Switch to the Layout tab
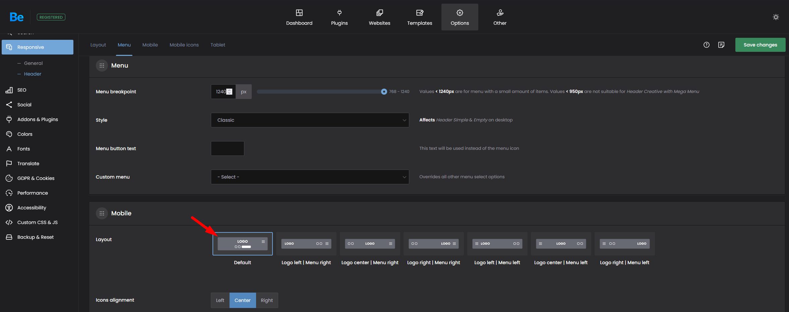 point(98,45)
